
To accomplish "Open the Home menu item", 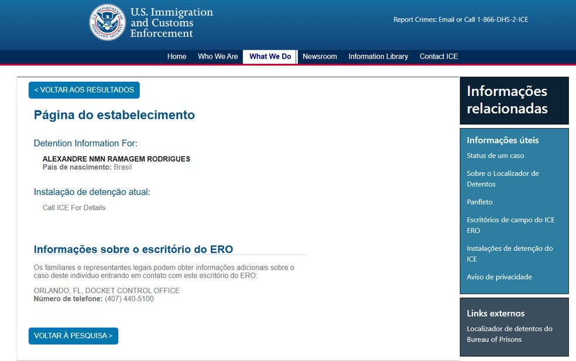I will click(x=176, y=56).
